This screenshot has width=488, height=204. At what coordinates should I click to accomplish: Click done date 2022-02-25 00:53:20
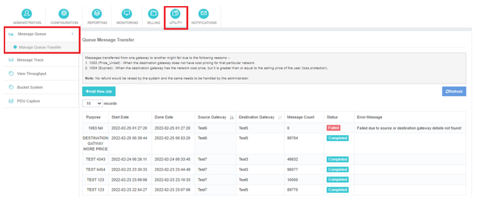pos(173,138)
